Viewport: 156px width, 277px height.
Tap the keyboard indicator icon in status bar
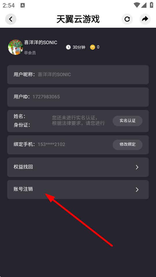pyautogui.click(x=23, y=5)
